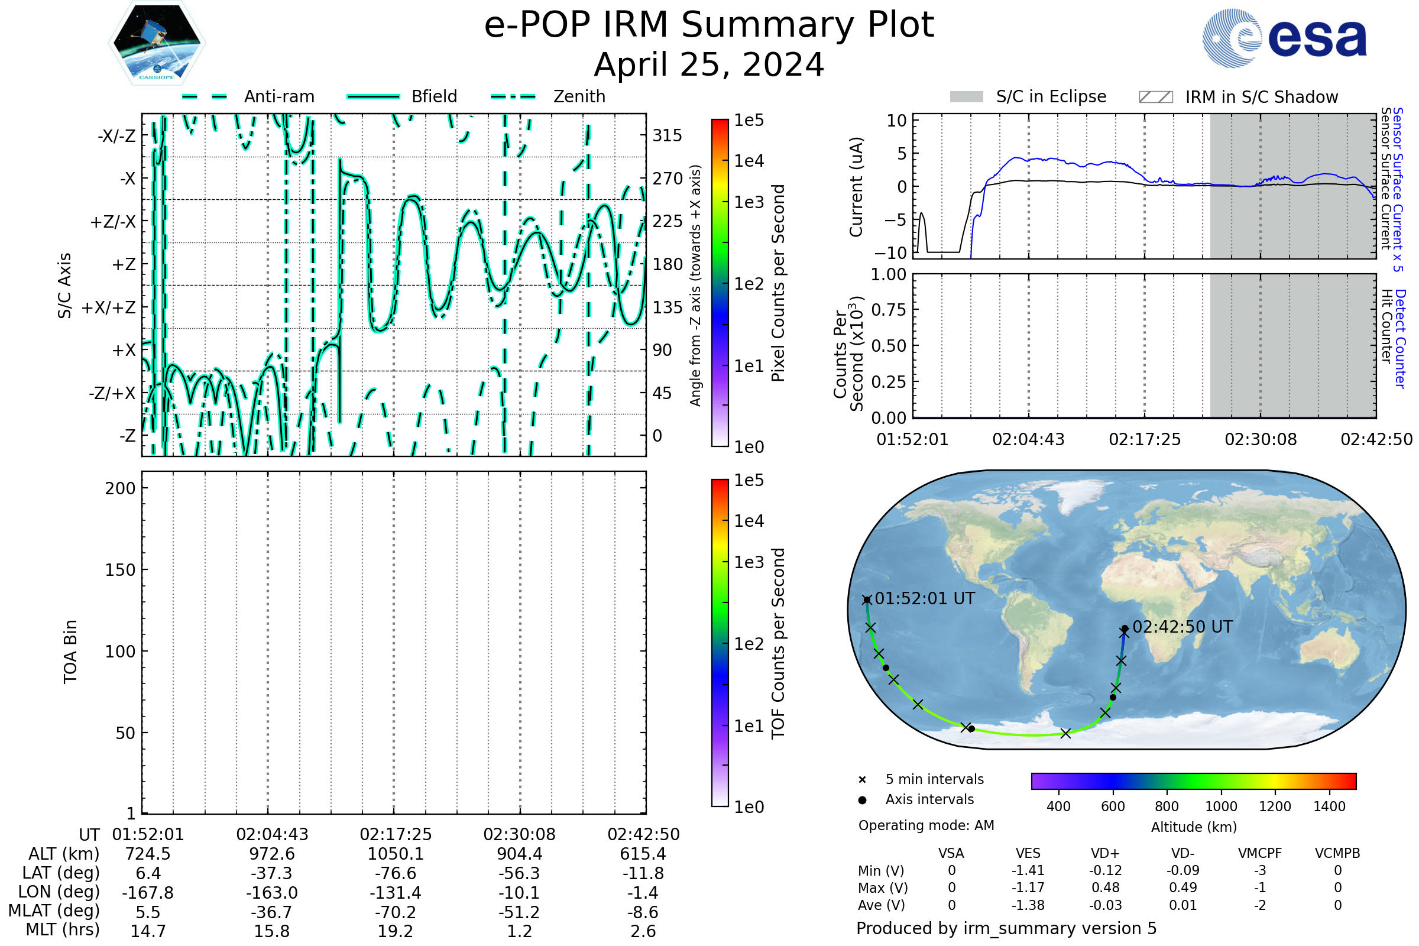This screenshot has height=946, width=1419.
Task: Click the TOF Counts per Second colorbar
Action: coord(720,643)
